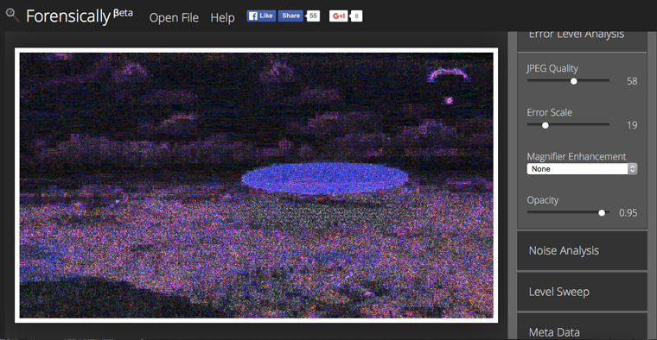Click the Google +1 count 8
This screenshot has height=340, width=657.
(x=356, y=16)
